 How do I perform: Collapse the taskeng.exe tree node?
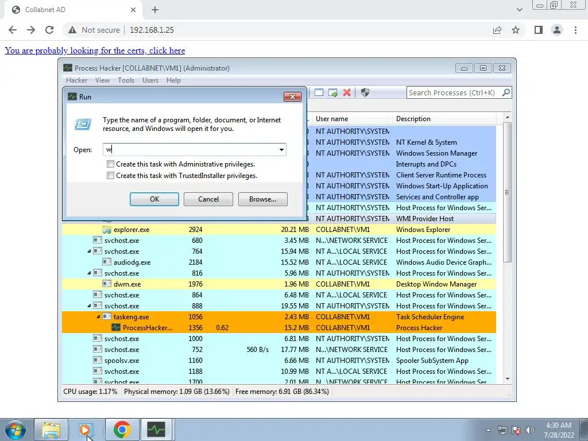(98, 316)
